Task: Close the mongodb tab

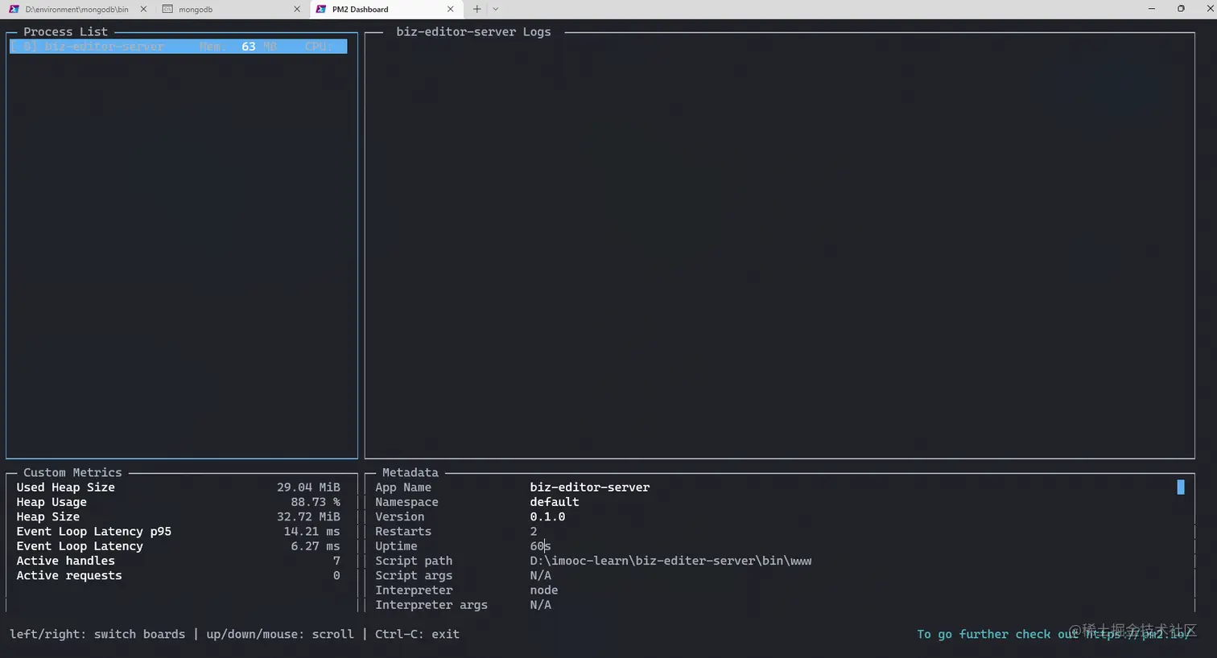Action: tap(297, 10)
